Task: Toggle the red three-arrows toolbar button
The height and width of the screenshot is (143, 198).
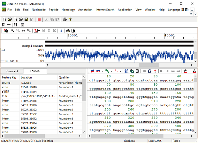Action: [x=39, y=19]
